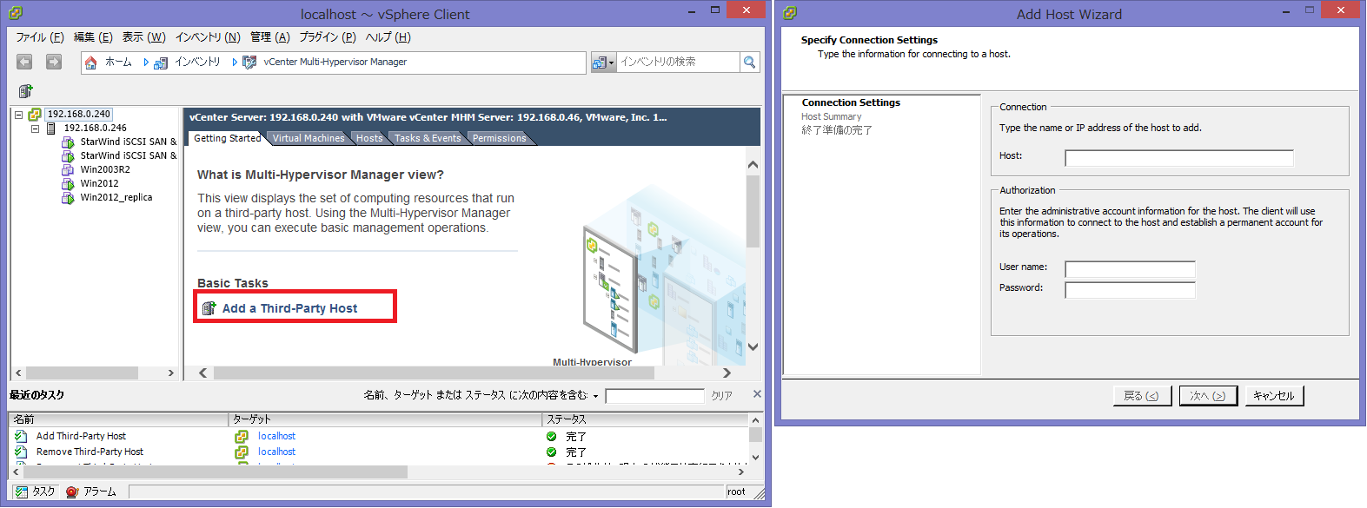Click the Win2003R2 virtual machine icon
1367x508 pixels.
pos(68,170)
